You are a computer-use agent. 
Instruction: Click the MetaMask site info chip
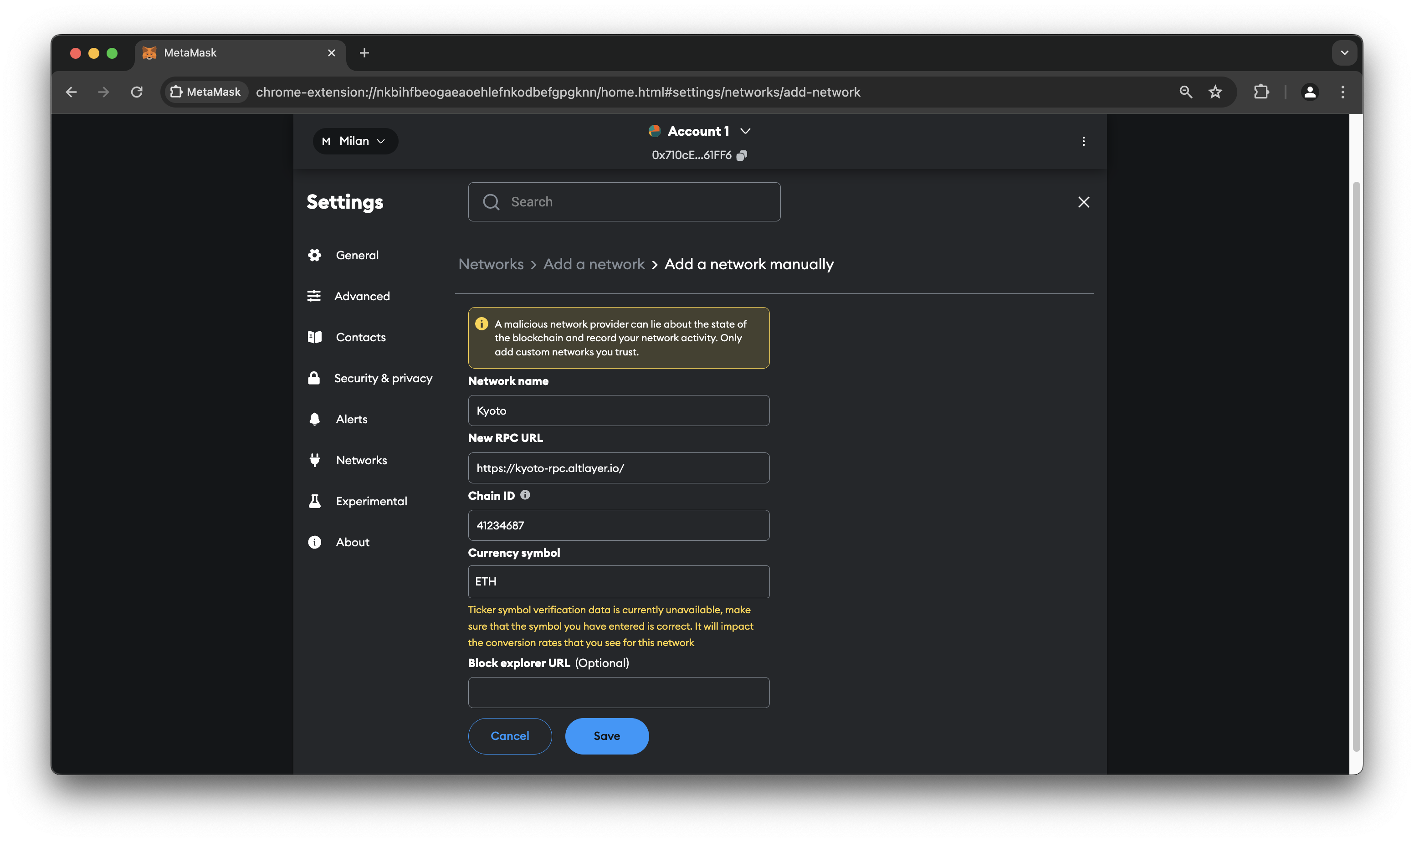tap(206, 92)
